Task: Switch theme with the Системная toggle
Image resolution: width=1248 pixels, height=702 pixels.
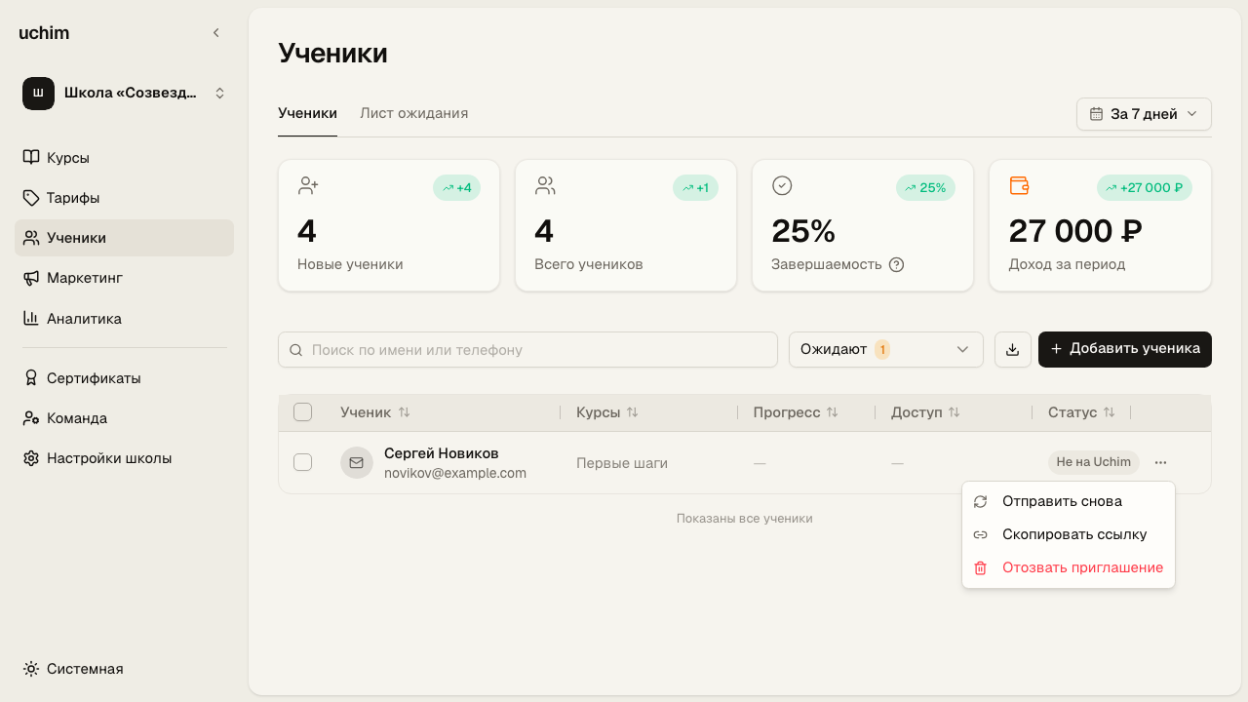Action: tap(73, 669)
